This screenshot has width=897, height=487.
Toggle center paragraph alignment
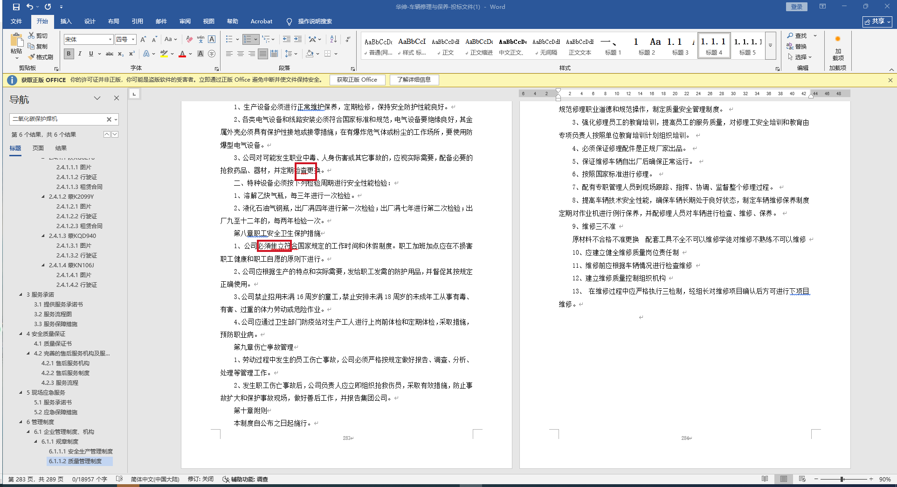point(241,54)
